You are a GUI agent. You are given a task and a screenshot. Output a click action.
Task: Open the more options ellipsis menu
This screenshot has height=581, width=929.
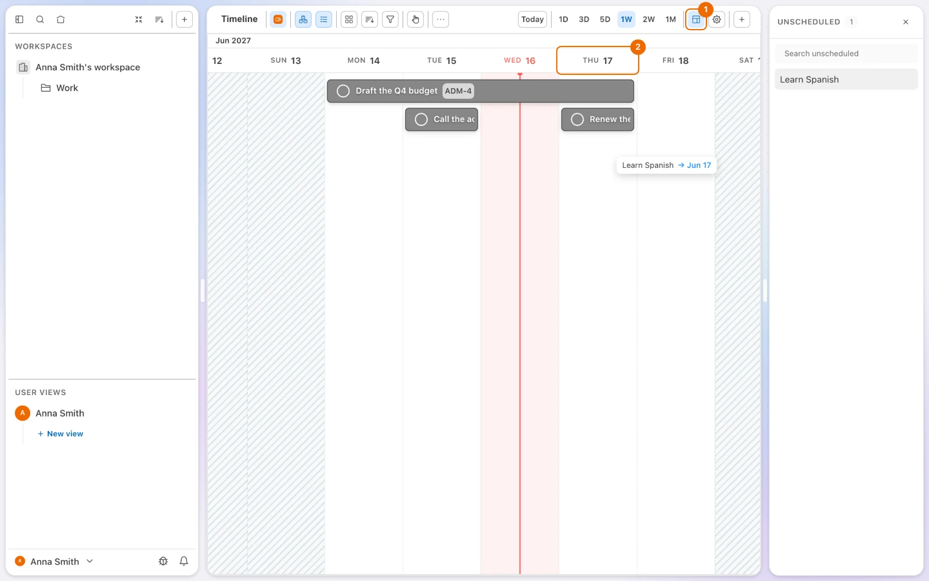(441, 19)
